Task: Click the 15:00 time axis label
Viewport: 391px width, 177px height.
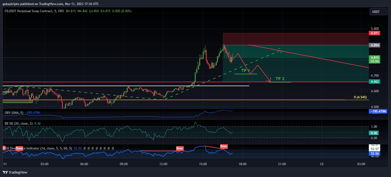Action: pyautogui.click(x=203, y=164)
